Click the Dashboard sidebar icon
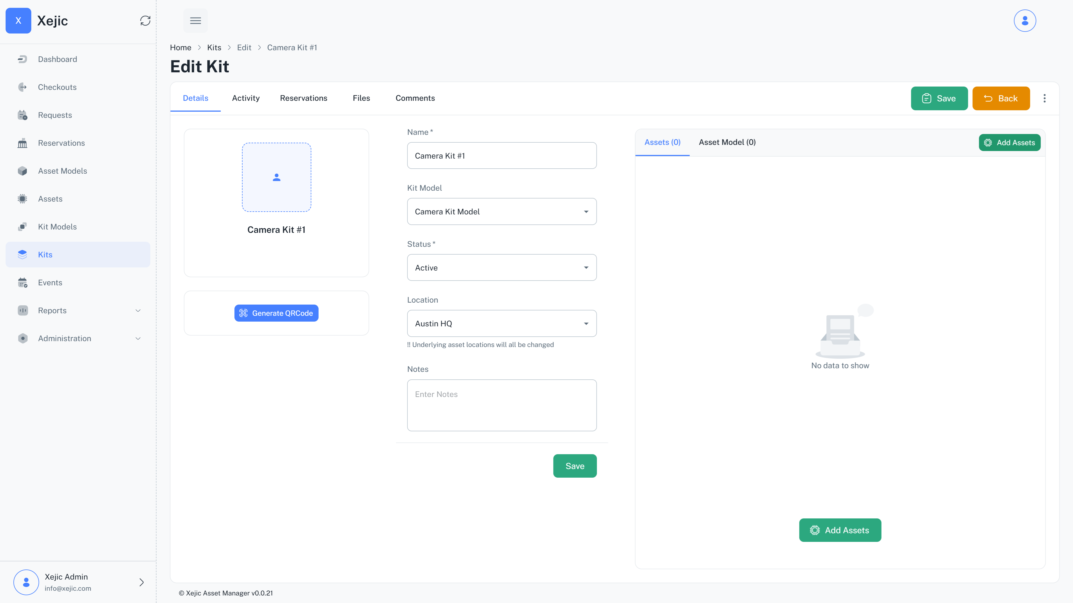This screenshot has width=1073, height=603. point(22,59)
